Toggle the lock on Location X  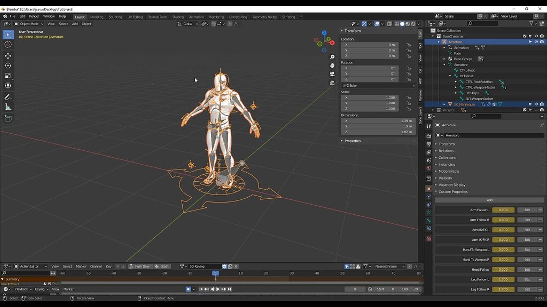click(409, 45)
